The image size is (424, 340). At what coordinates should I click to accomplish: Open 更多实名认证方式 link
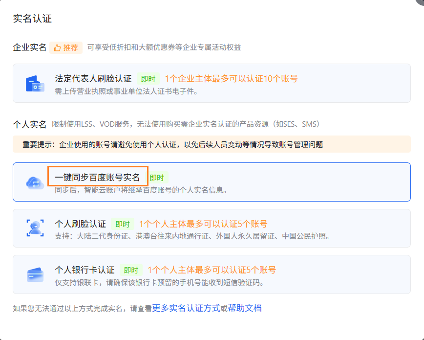pyautogui.click(x=186, y=308)
